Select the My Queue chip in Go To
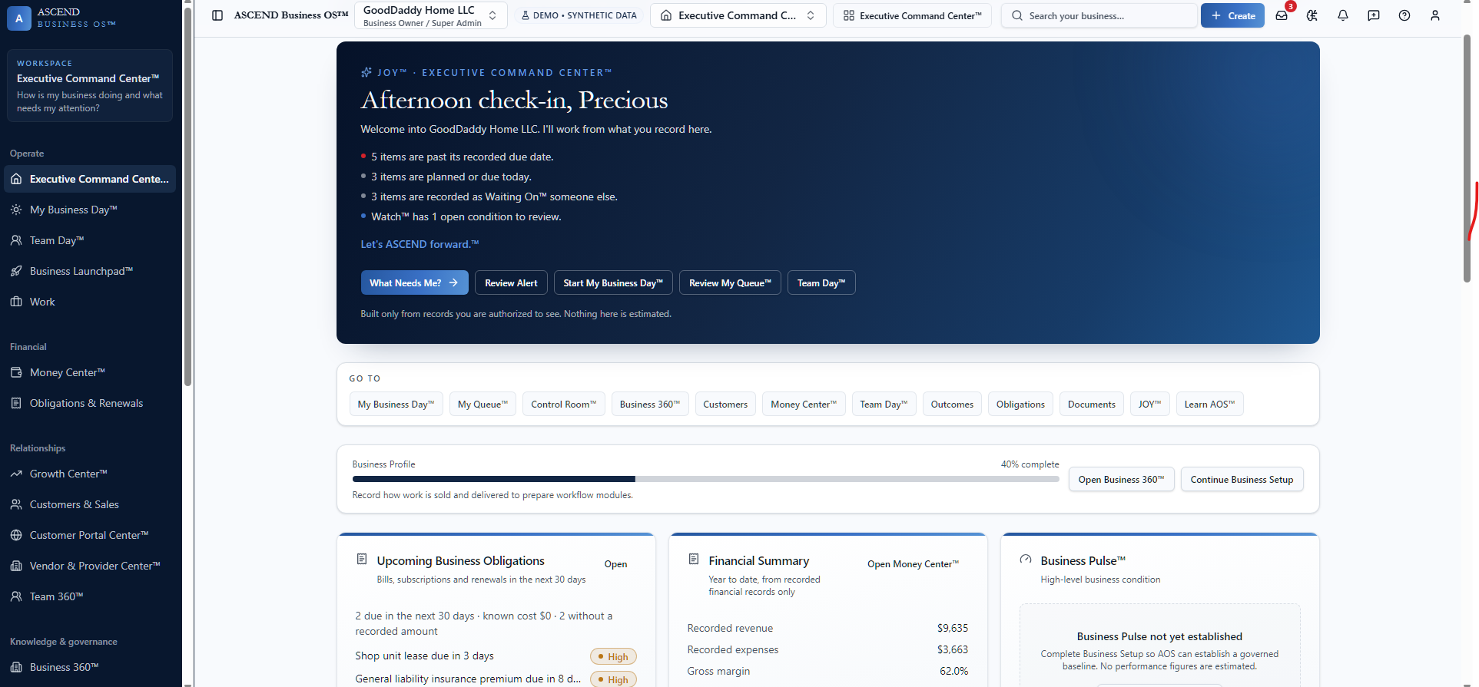 (482, 404)
